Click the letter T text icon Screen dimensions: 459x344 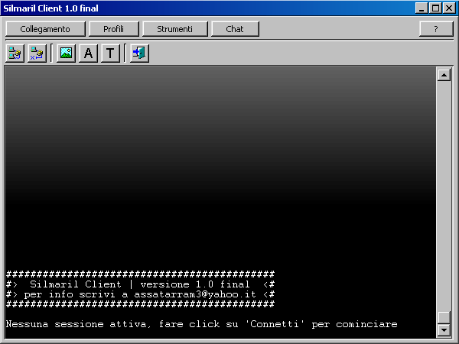pos(110,53)
